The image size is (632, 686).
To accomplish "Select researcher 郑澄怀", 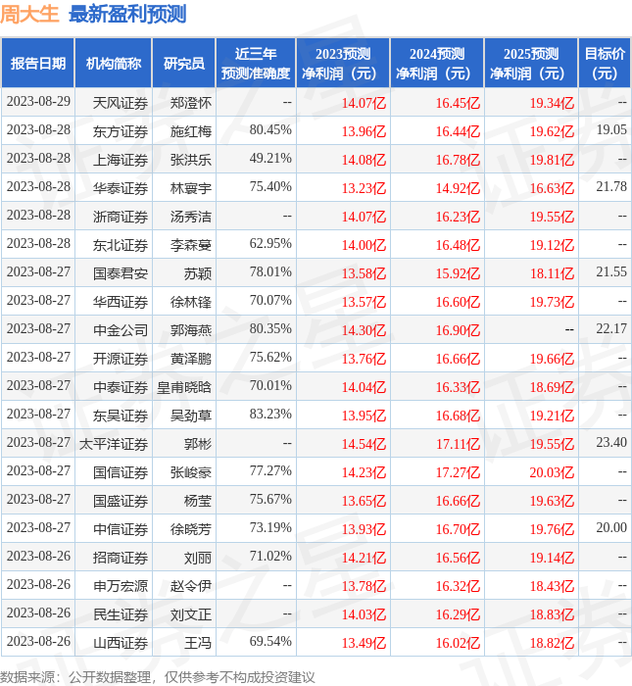I will click(191, 103).
